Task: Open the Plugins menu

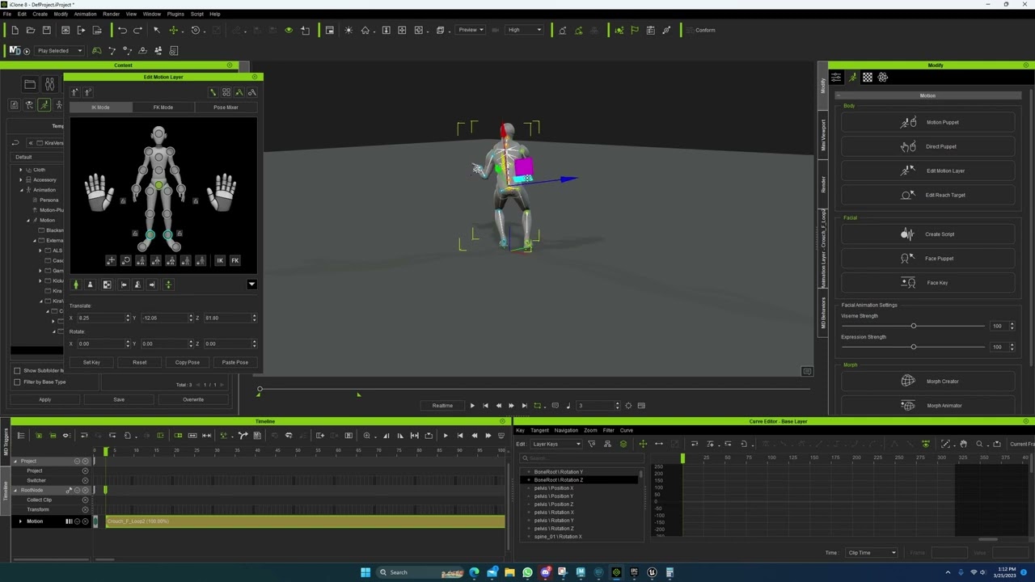Action: click(x=175, y=14)
